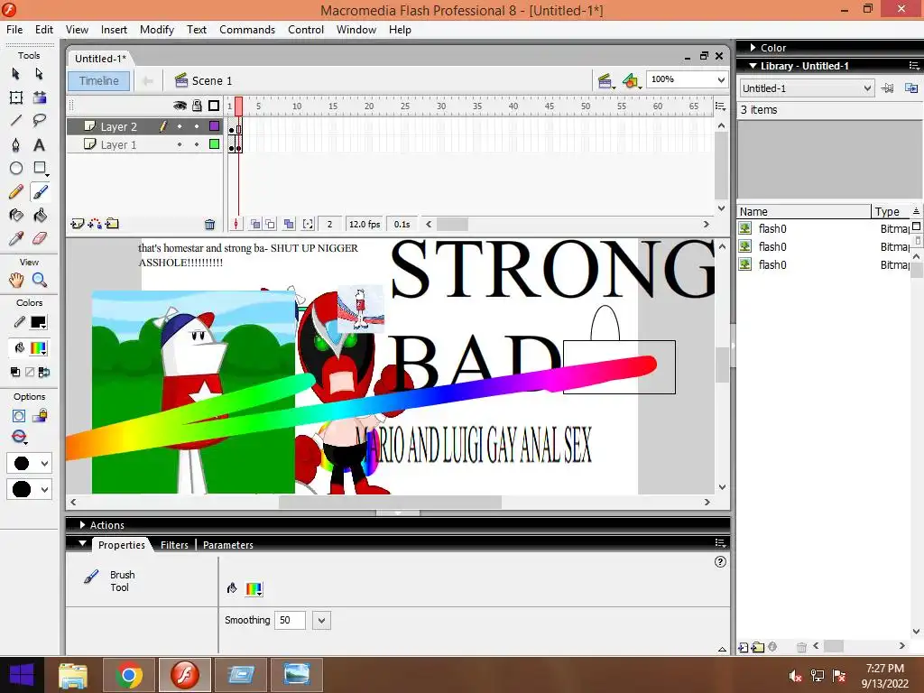
Task: Select the Selection arrow tool
Action: pos(16,74)
